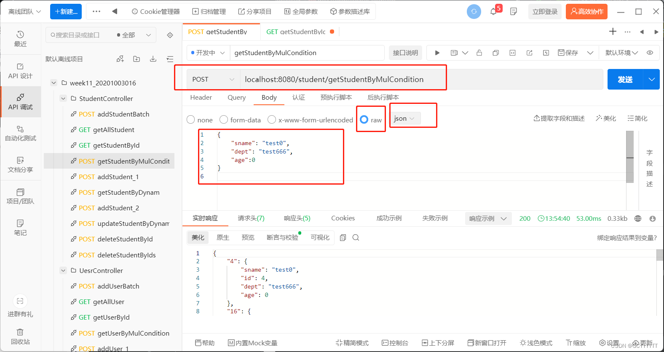Open the notes icon next to the bell

(513, 11)
